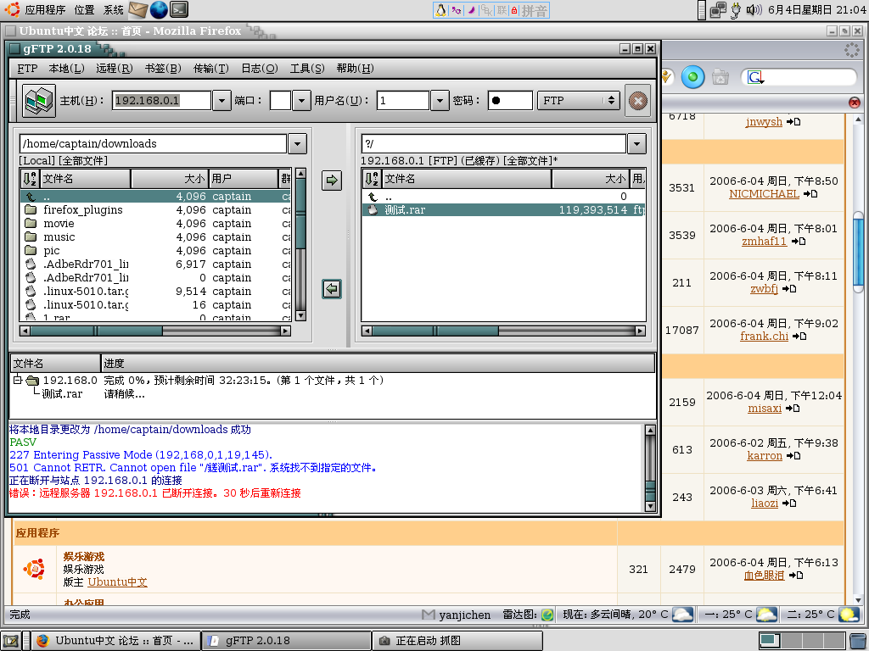Launch the terminal icon in top panel
This screenshot has height=651, width=869.
tap(179, 9)
